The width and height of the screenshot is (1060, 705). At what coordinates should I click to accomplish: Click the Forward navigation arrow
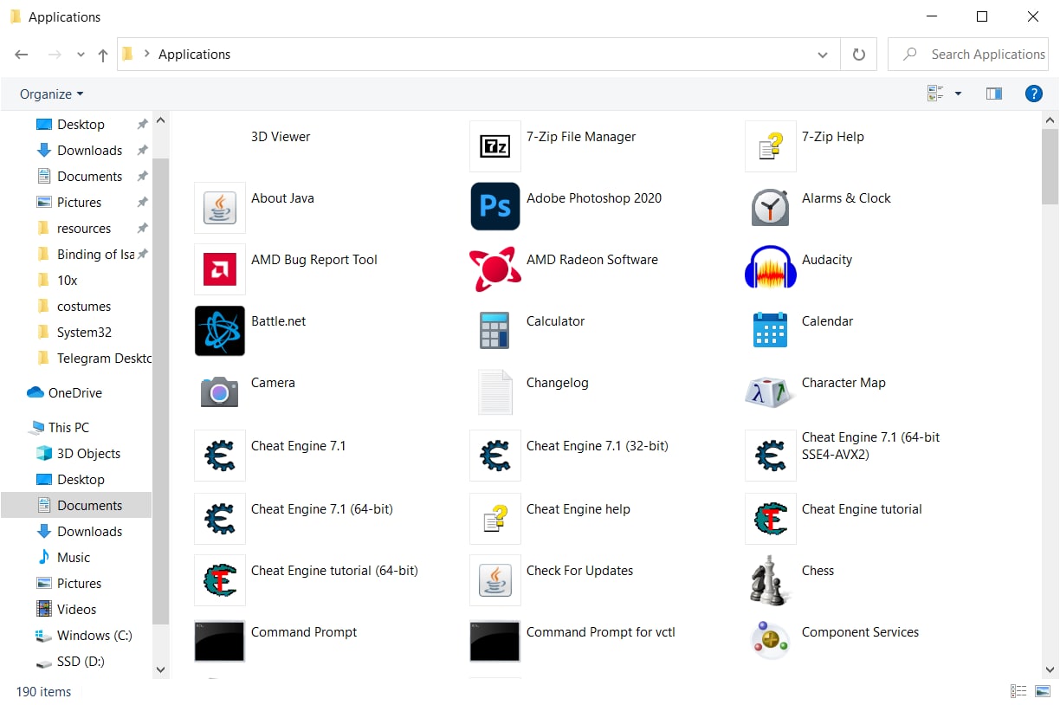[55, 55]
